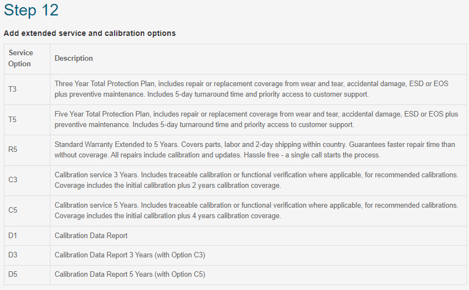469x290 pixels.
Task: Select the D1 service option cell
Action: pos(27,236)
